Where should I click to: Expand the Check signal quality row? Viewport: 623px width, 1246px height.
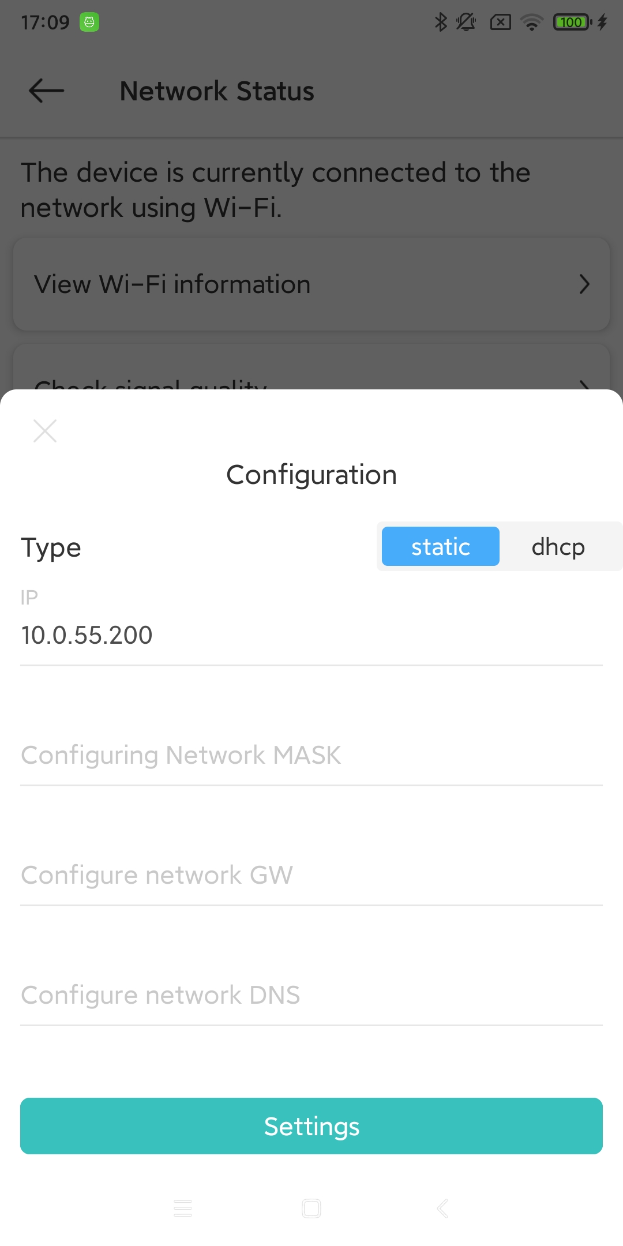coord(311,375)
